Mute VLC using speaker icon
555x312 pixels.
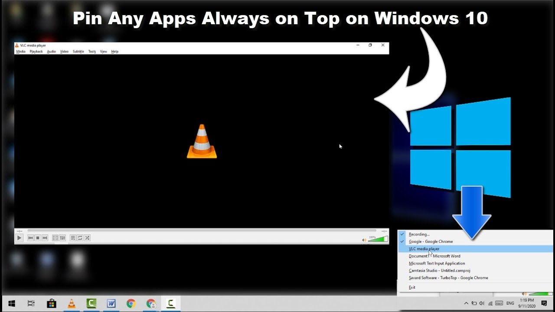364,240
